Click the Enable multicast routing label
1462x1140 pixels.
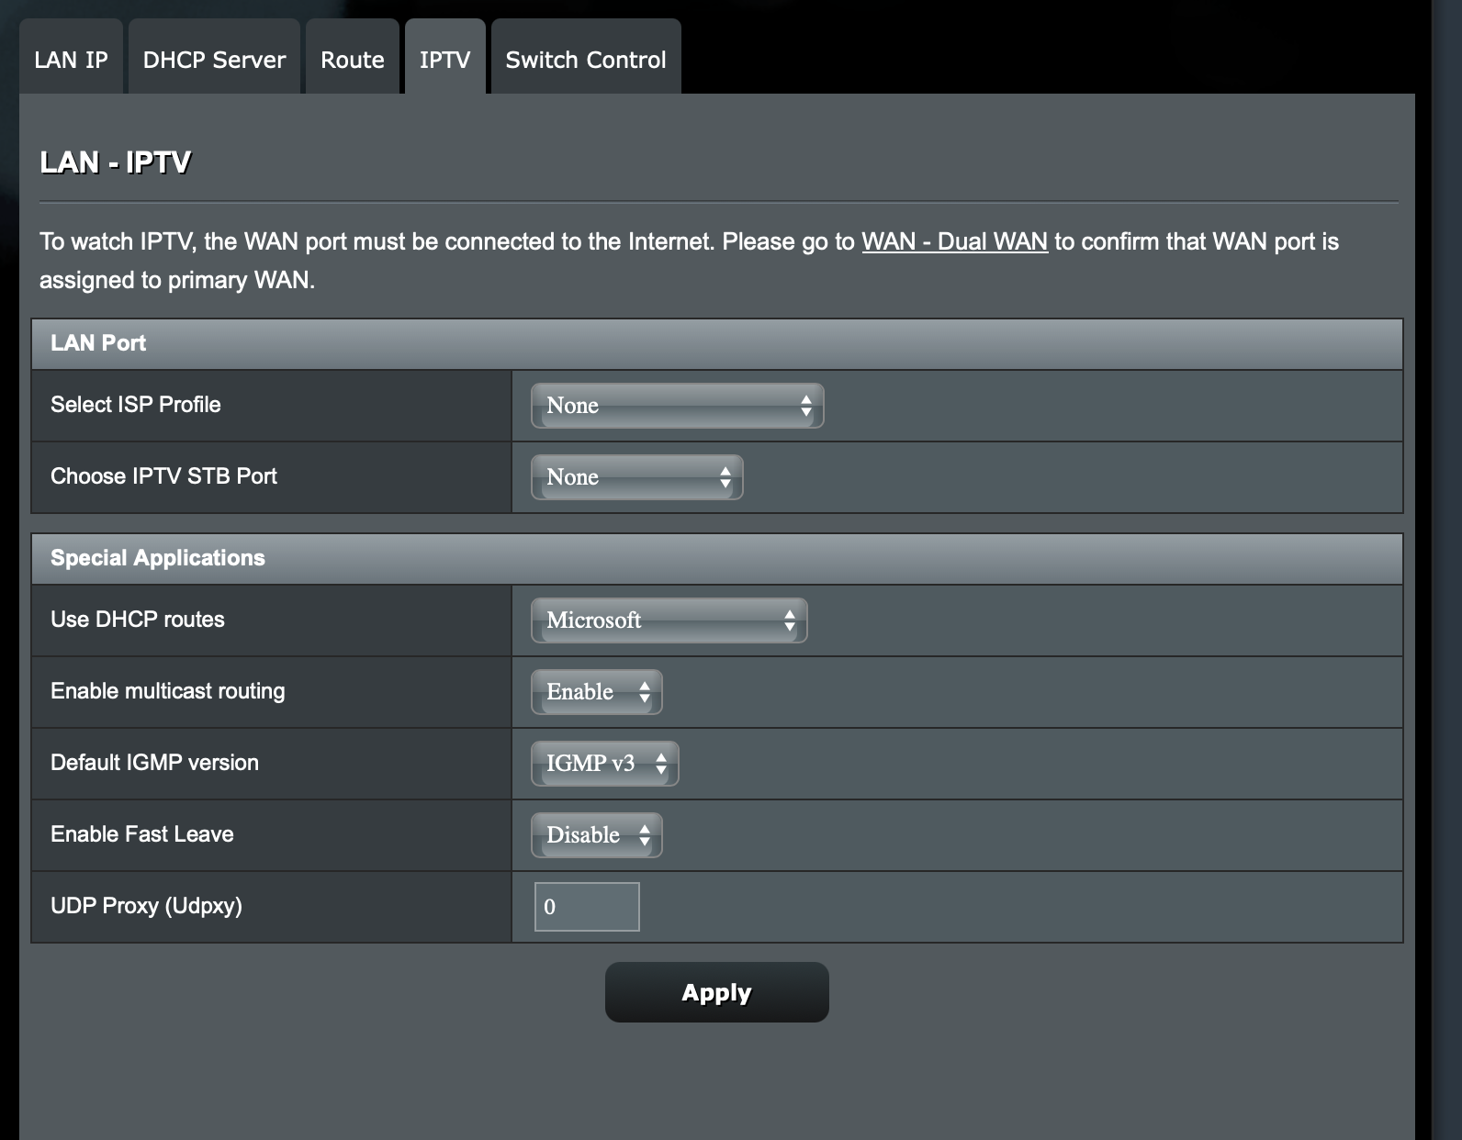168,691
